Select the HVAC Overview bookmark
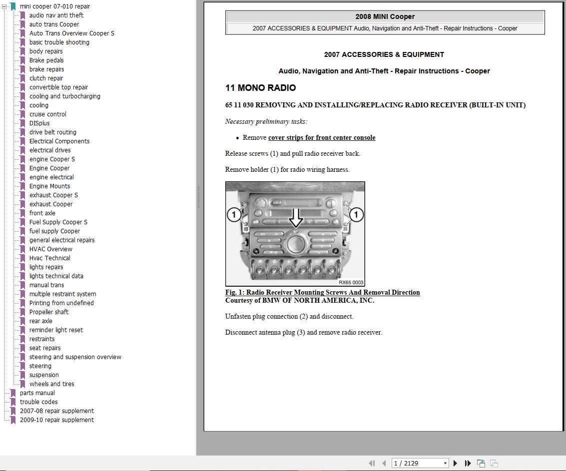The height and width of the screenshot is (471, 566). [x=50, y=249]
